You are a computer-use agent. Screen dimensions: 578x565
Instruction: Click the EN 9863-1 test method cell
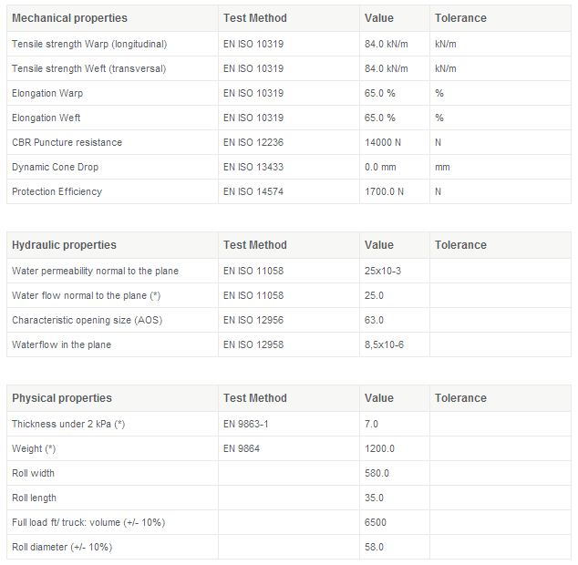[246, 424]
